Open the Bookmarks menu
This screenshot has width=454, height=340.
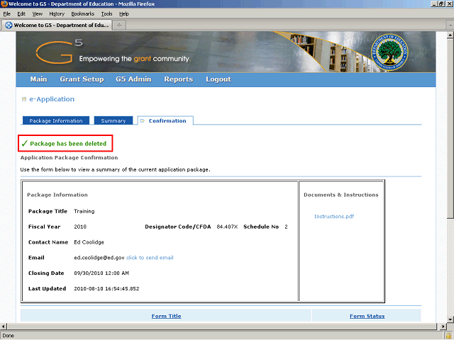coord(83,13)
